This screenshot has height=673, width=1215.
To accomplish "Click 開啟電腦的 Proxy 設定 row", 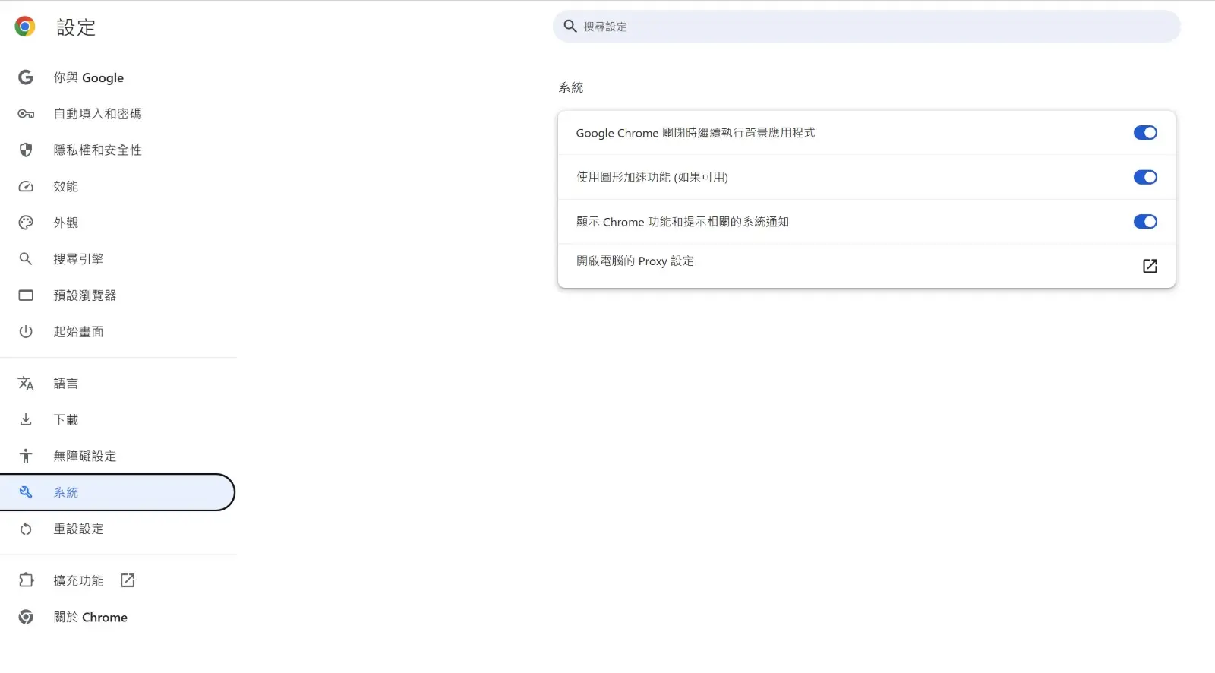I will pos(866,266).
